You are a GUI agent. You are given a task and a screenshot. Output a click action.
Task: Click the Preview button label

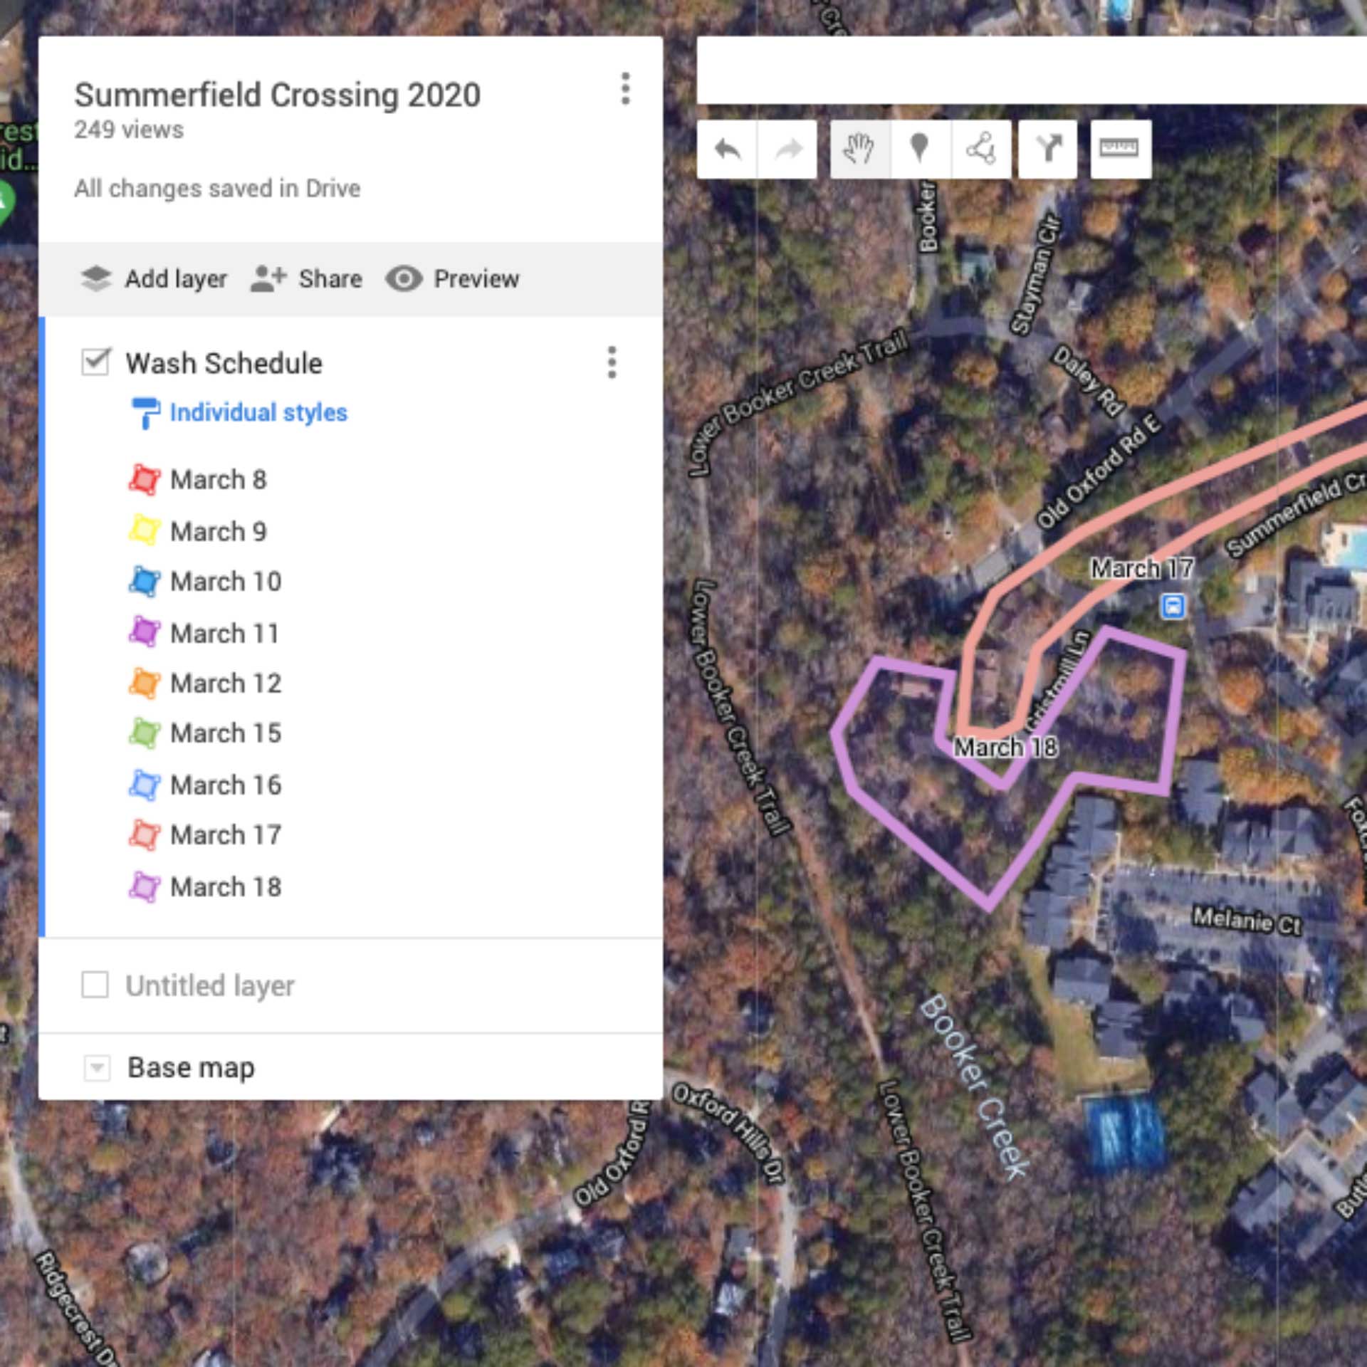(x=477, y=279)
